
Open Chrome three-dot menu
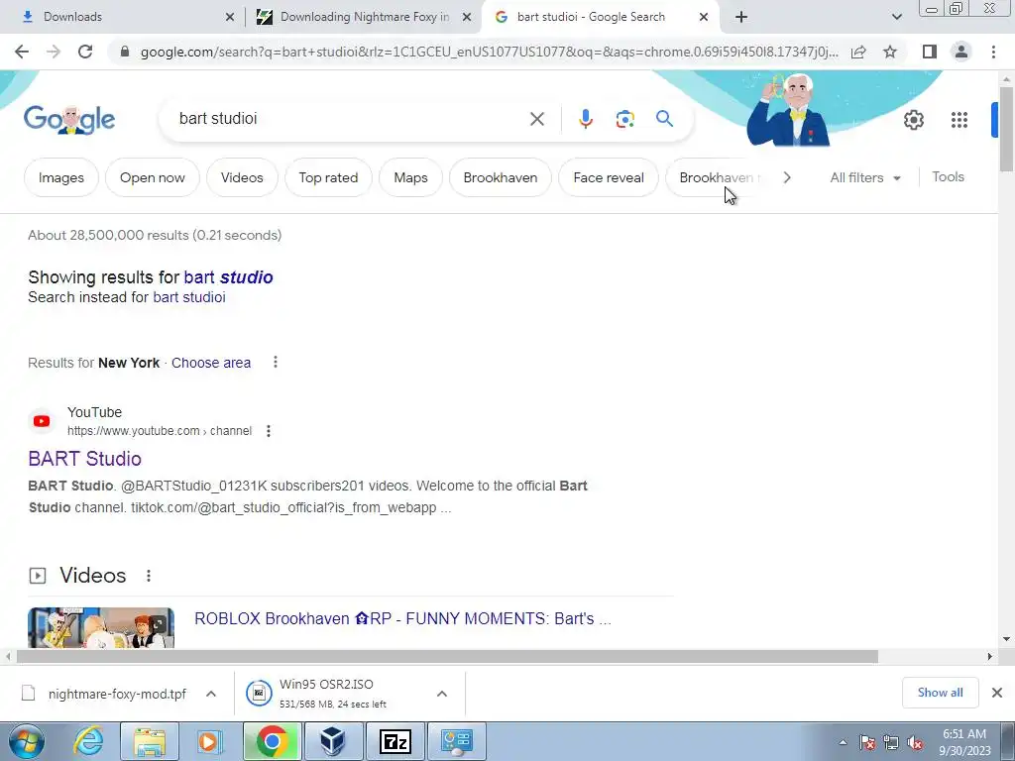(993, 52)
